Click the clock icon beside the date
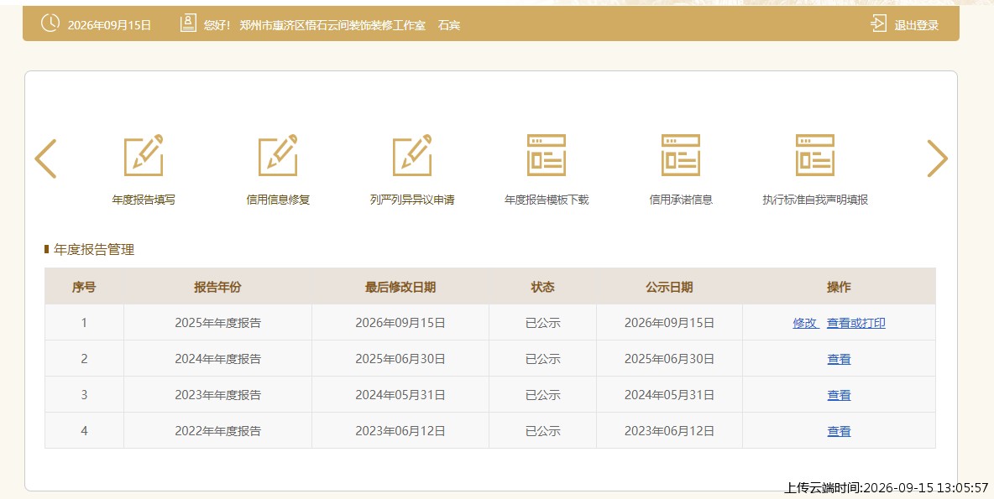Viewport: 994px width, 499px height. (x=50, y=23)
